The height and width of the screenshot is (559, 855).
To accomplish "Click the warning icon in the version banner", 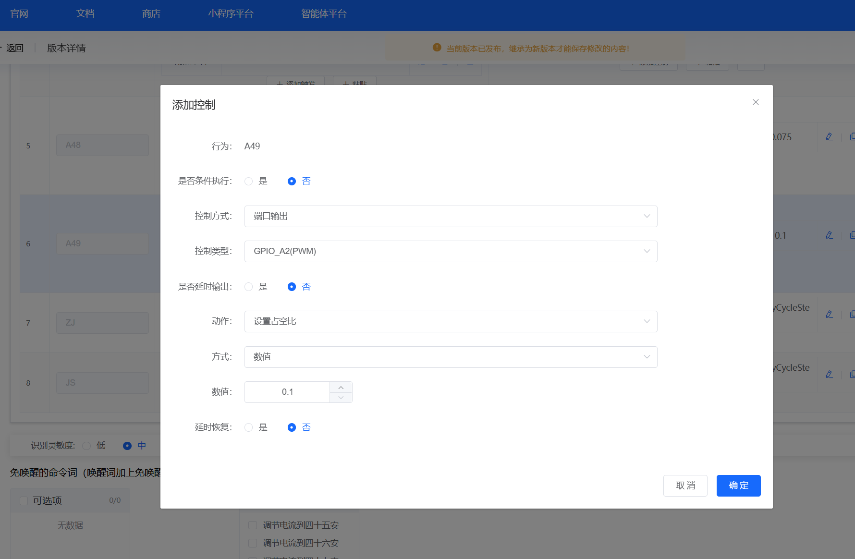I will (x=436, y=48).
